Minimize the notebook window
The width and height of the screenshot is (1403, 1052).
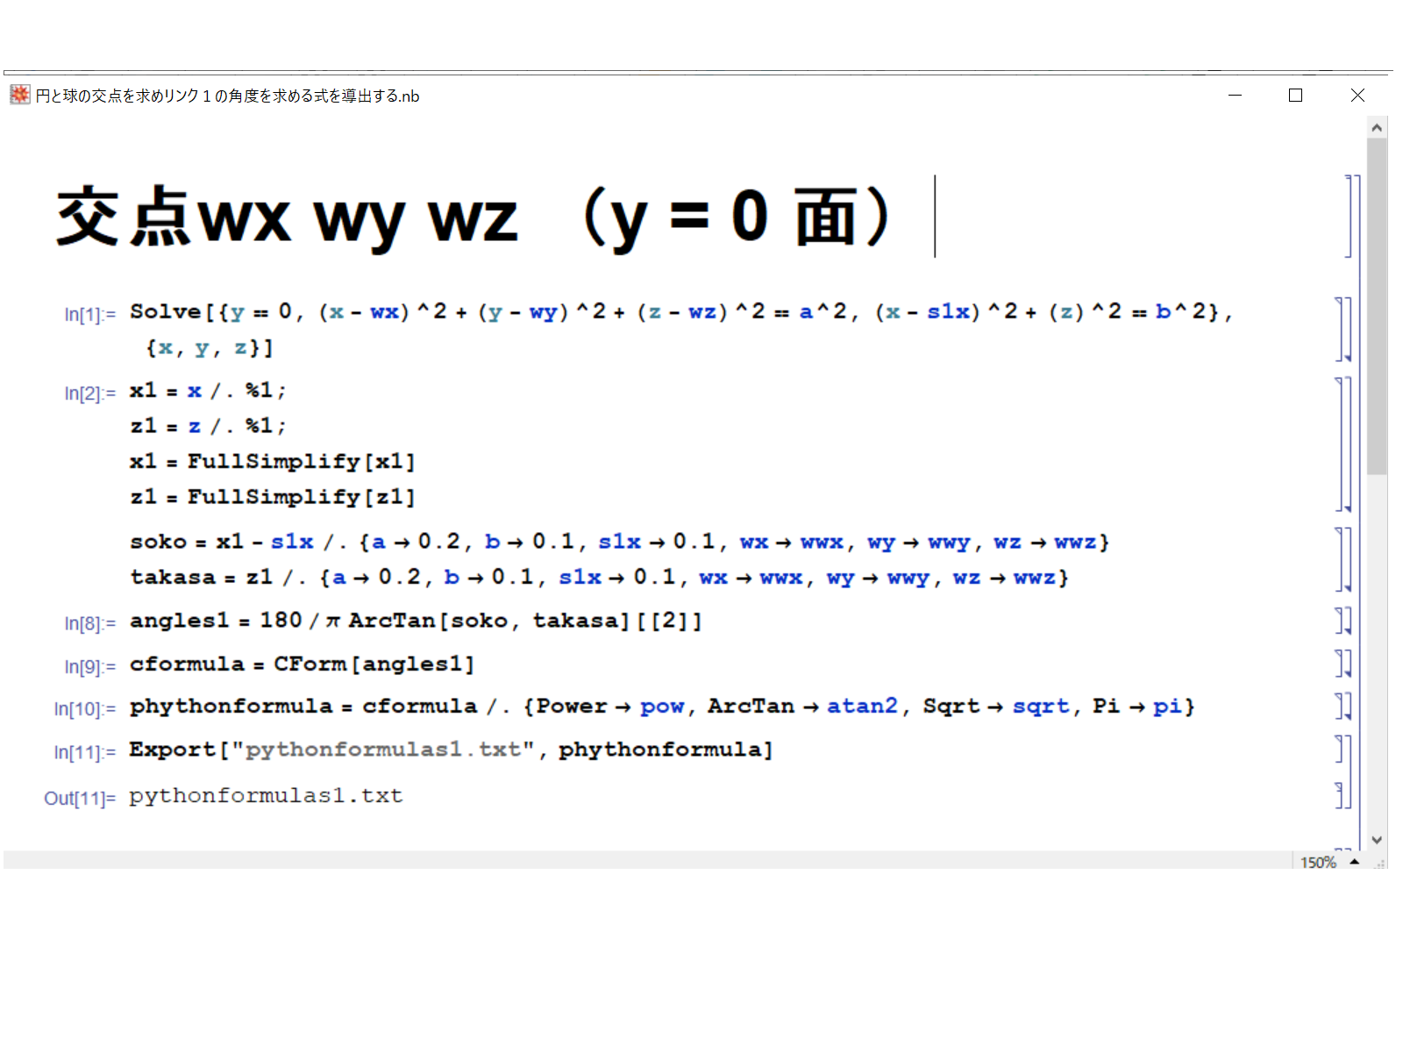(1235, 95)
